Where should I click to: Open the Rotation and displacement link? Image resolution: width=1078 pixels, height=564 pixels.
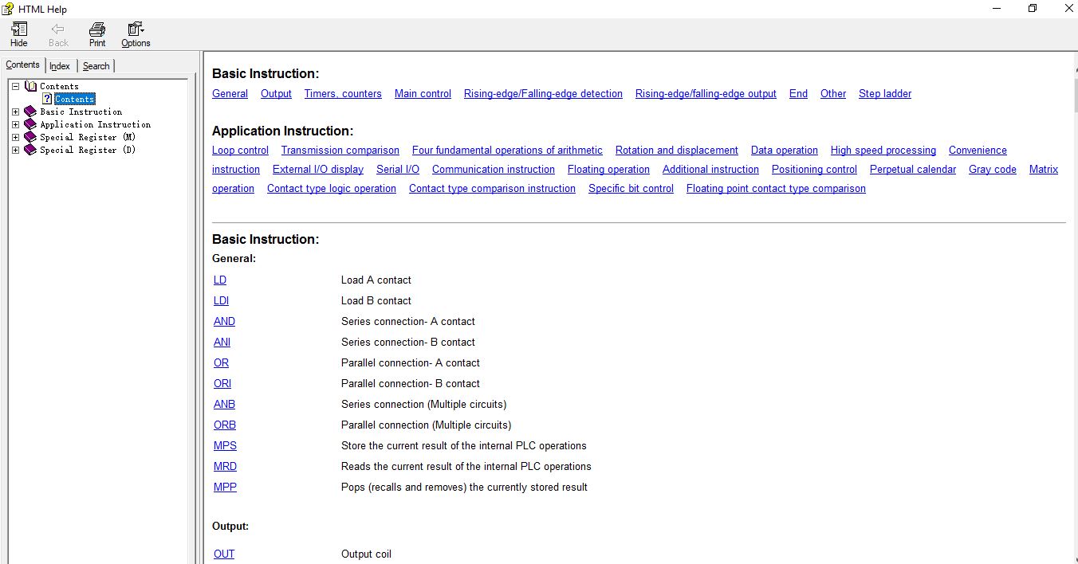tap(677, 150)
